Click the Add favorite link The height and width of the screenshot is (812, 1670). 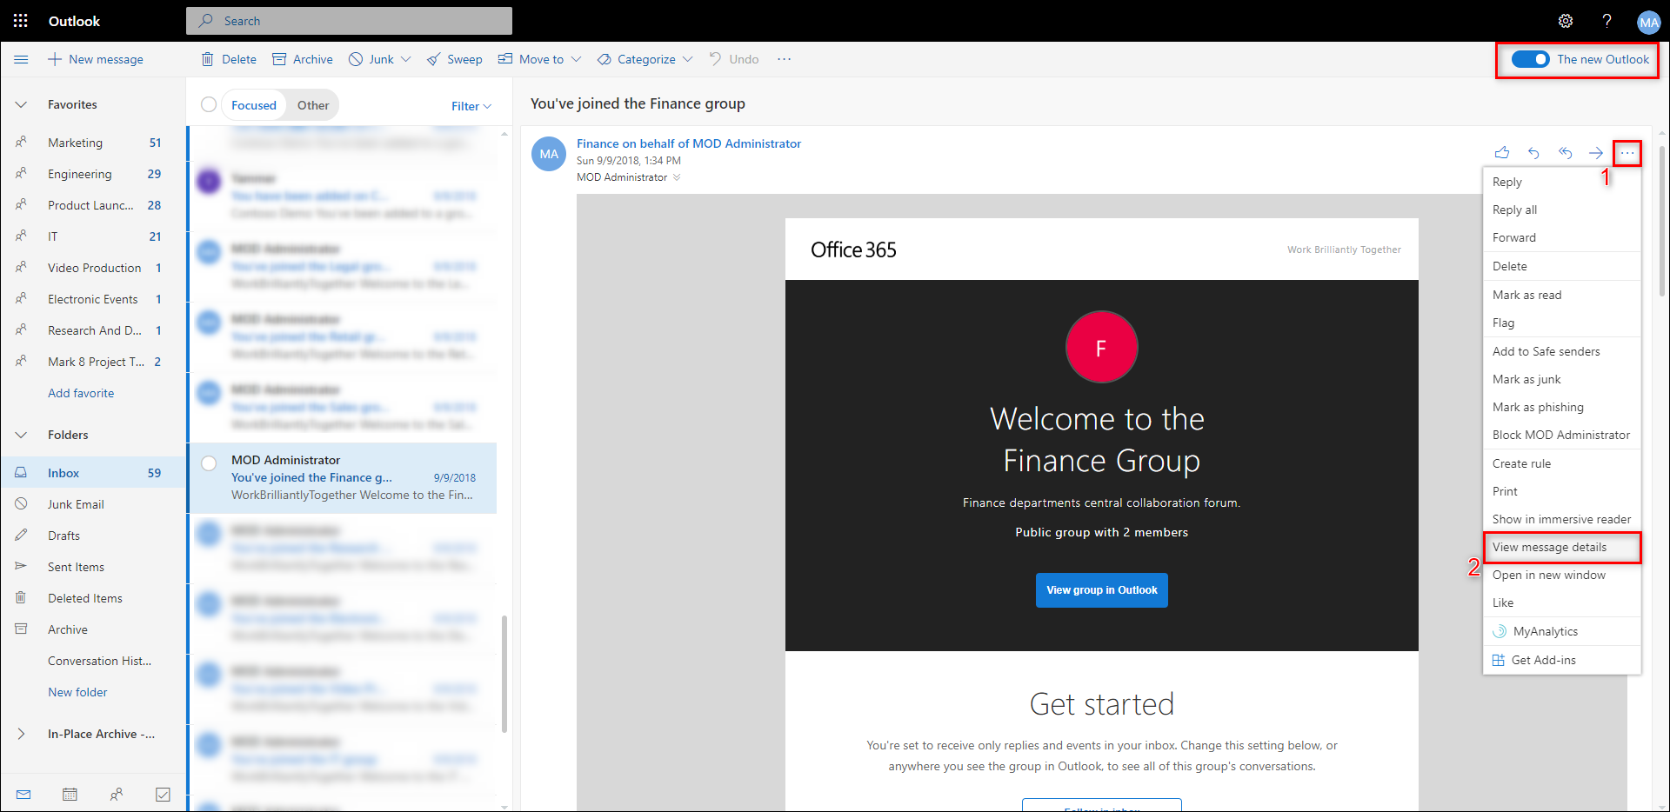pyautogui.click(x=81, y=393)
